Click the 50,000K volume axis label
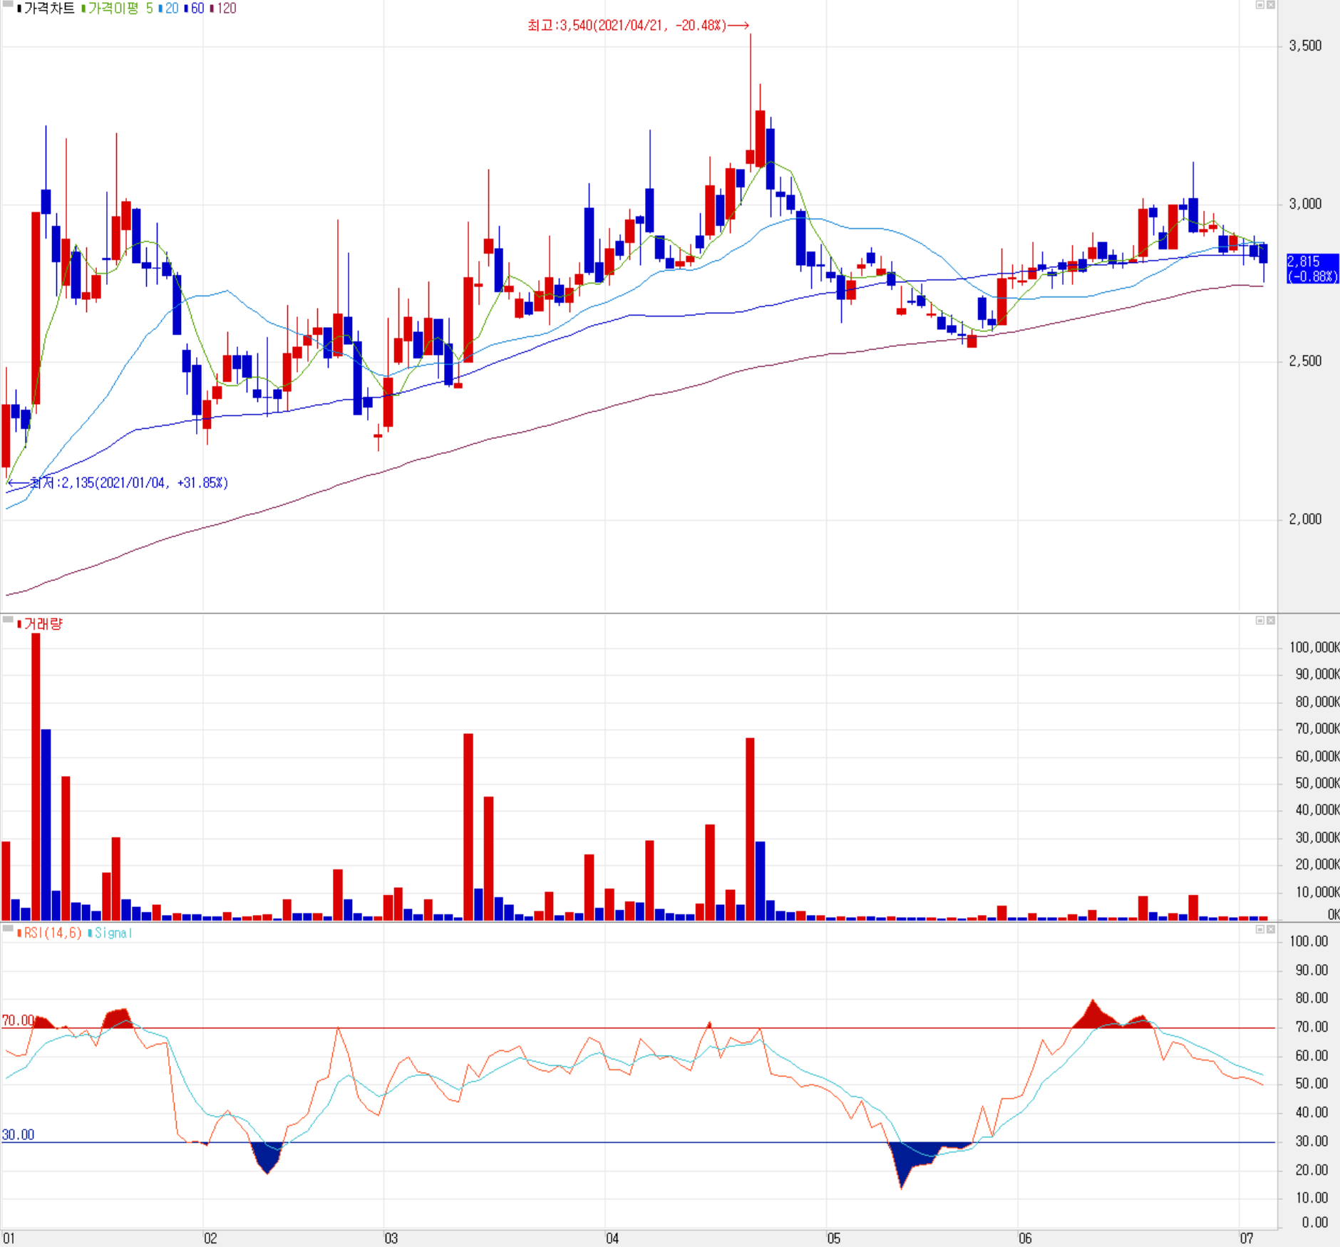The image size is (1340, 1247). tap(1317, 784)
